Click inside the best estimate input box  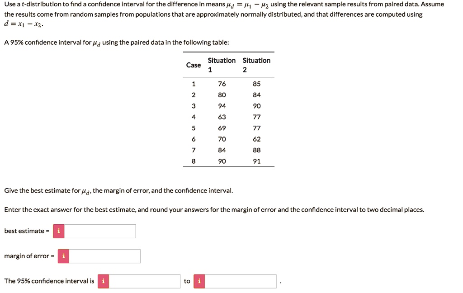[99, 231]
